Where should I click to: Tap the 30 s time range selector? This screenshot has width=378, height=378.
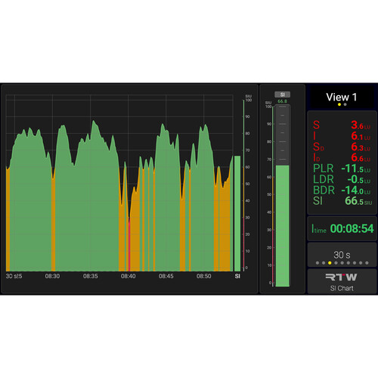(342, 255)
